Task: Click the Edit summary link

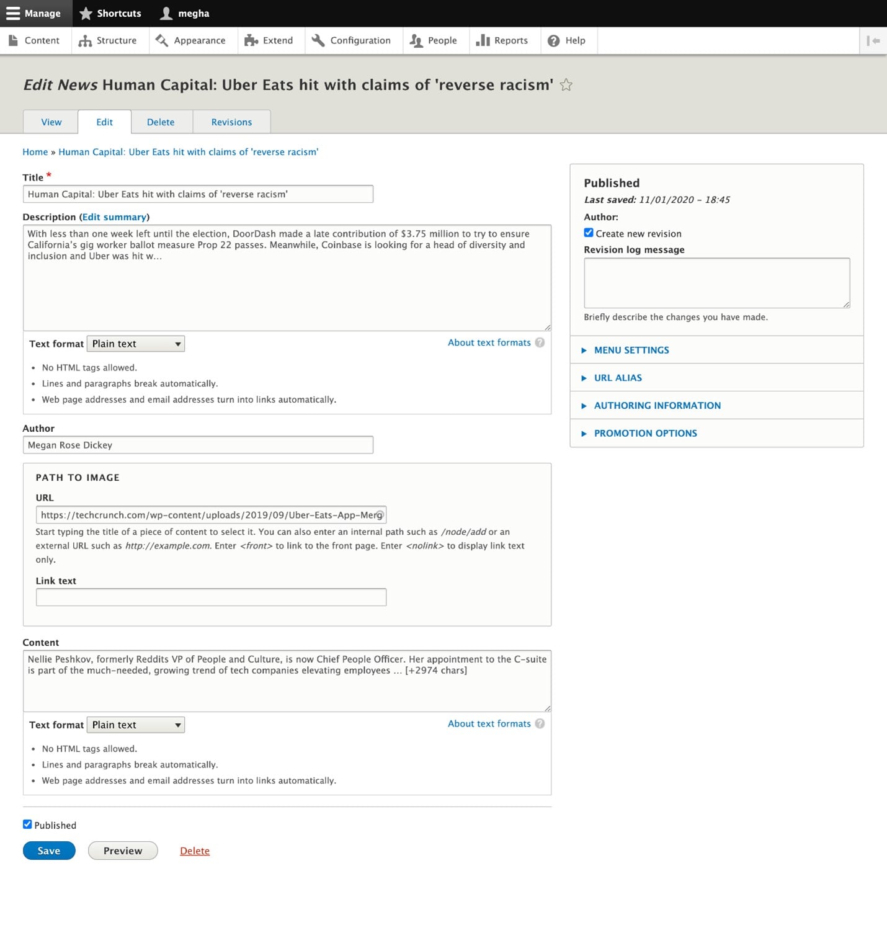Action: (x=115, y=217)
